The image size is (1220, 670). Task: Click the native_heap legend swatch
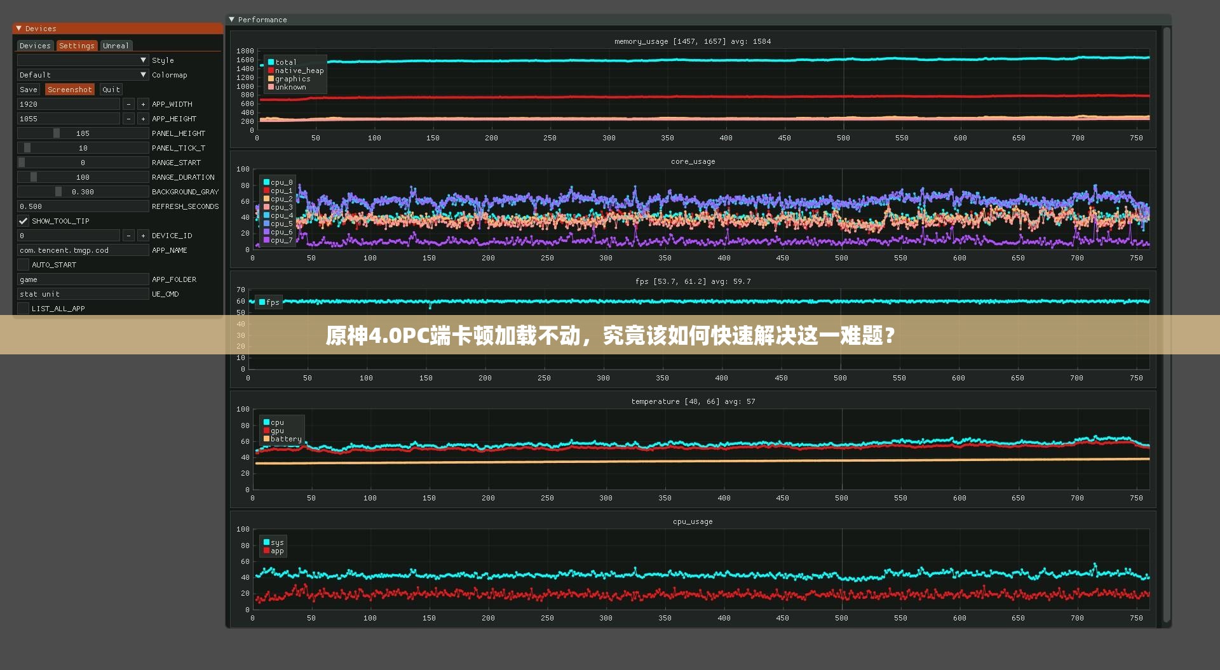pyautogui.click(x=271, y=70)
